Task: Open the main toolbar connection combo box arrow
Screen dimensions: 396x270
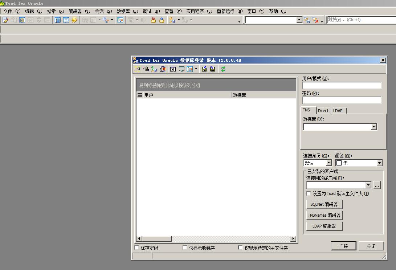Action: coord(299,20)
